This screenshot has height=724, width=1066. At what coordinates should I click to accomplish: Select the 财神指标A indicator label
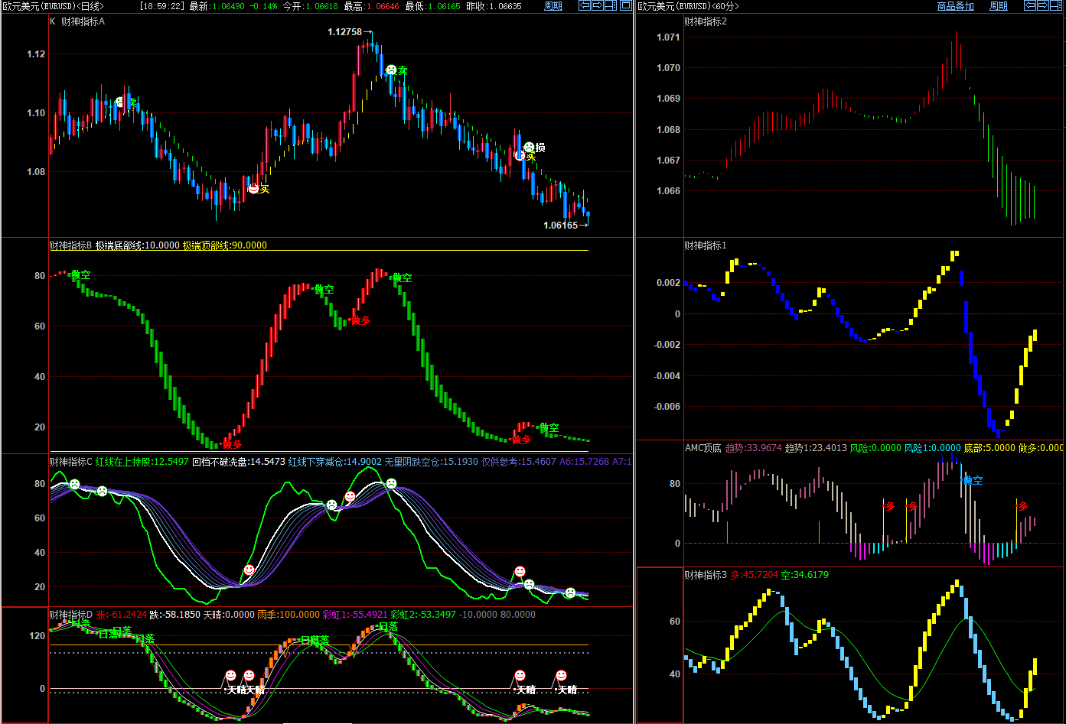(83, 21)
